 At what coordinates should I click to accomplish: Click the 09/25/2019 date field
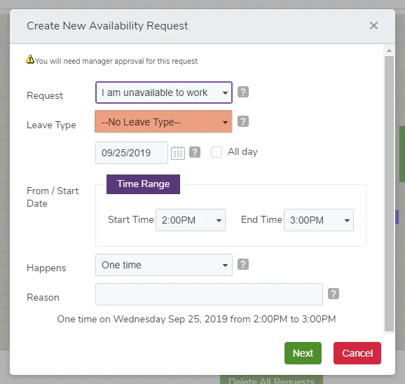[x=132, y=153]
